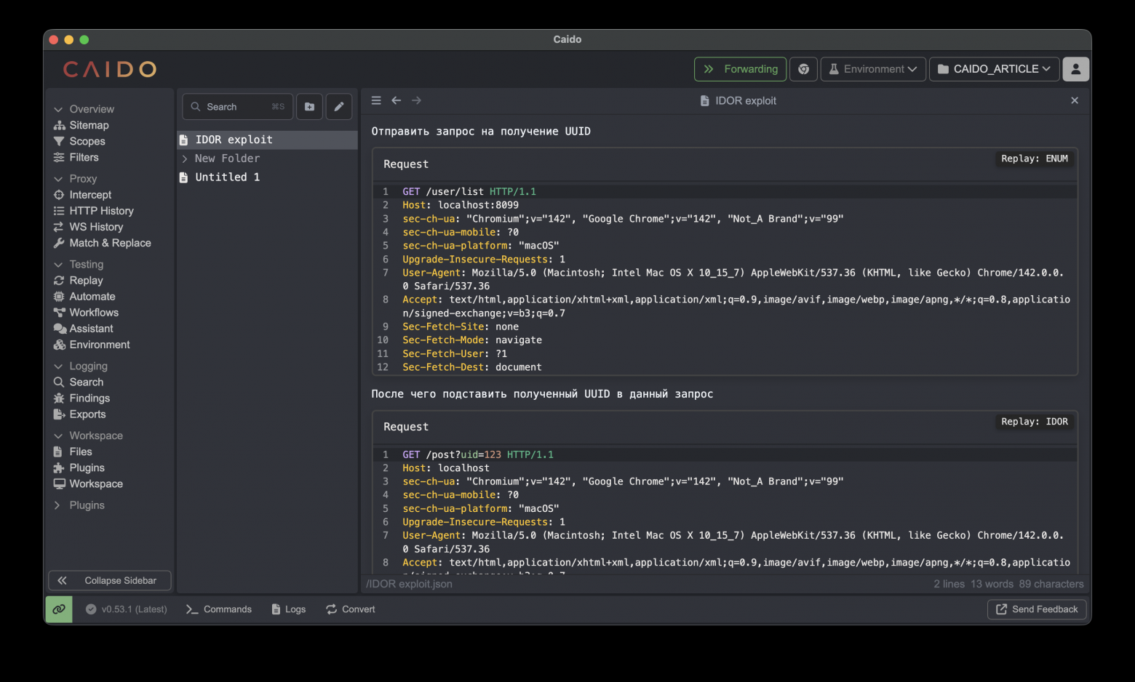The width and height of the screenshot is (1135, 682).
Task: Open the Replay: ENUM link
Action: [1034, 159]
